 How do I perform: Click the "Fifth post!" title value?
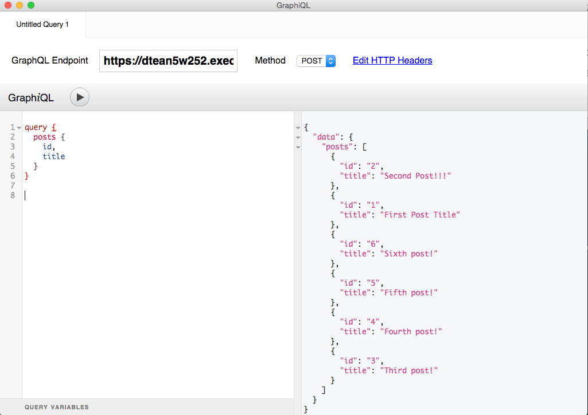tap(409, 293)
